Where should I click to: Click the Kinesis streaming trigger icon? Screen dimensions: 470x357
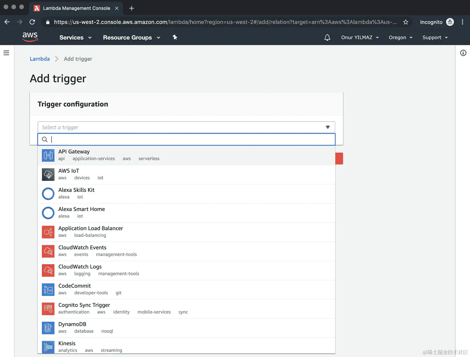pyautogui.click(x=48, y=347)
